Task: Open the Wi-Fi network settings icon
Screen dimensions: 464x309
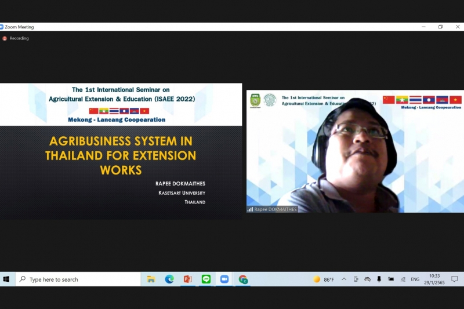Action: pyautogui.click(x=403, y=279)
